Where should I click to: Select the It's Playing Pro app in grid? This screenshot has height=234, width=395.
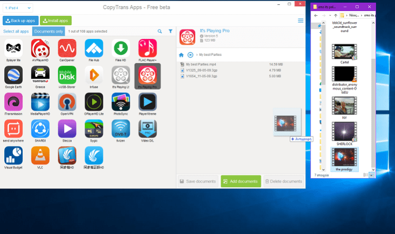147,75
